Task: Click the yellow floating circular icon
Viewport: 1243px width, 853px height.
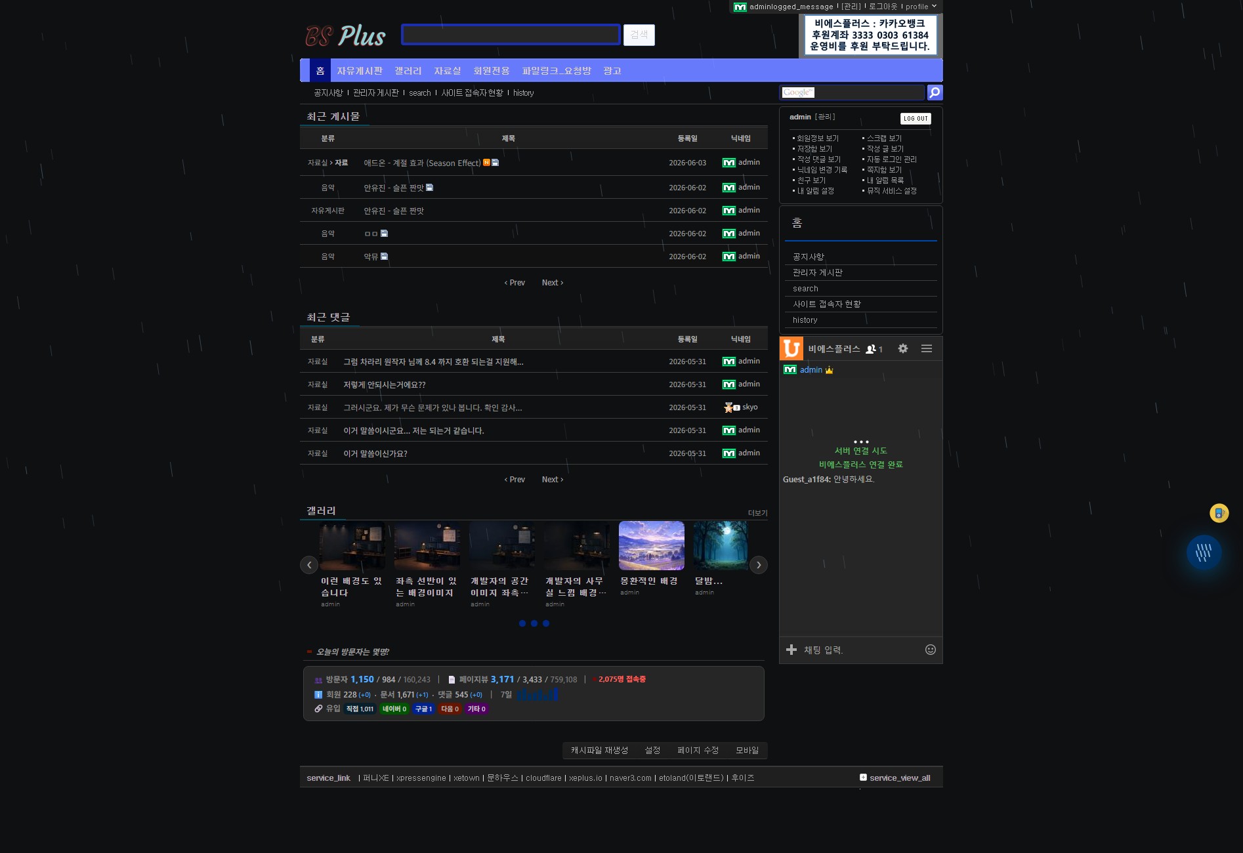Action: pyautogui.click(x=1219, y=513)
